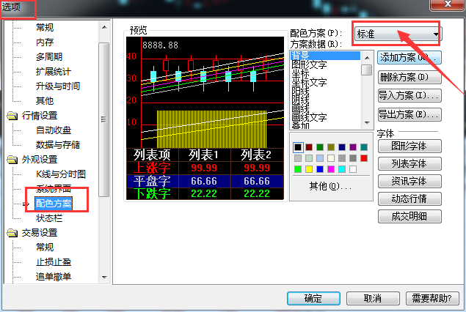Select 内存 in the options tree
The width and height of the screenshot is (466, 312).
(45, 42)
